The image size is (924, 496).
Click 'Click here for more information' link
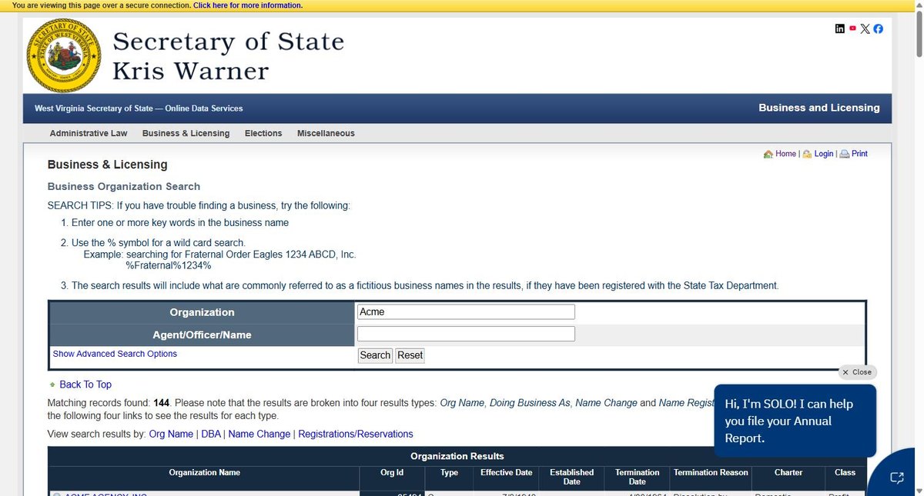pos(248,5)
